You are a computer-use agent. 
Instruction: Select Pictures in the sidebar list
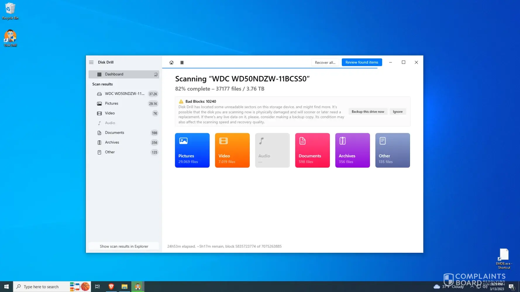(112, 103)
